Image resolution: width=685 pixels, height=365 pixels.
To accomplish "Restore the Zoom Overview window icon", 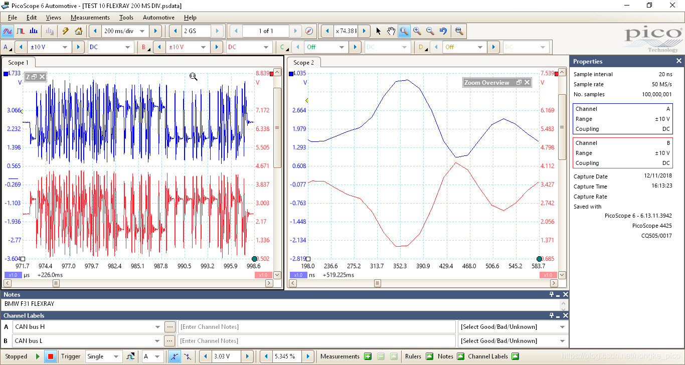I will coord(519,83).
